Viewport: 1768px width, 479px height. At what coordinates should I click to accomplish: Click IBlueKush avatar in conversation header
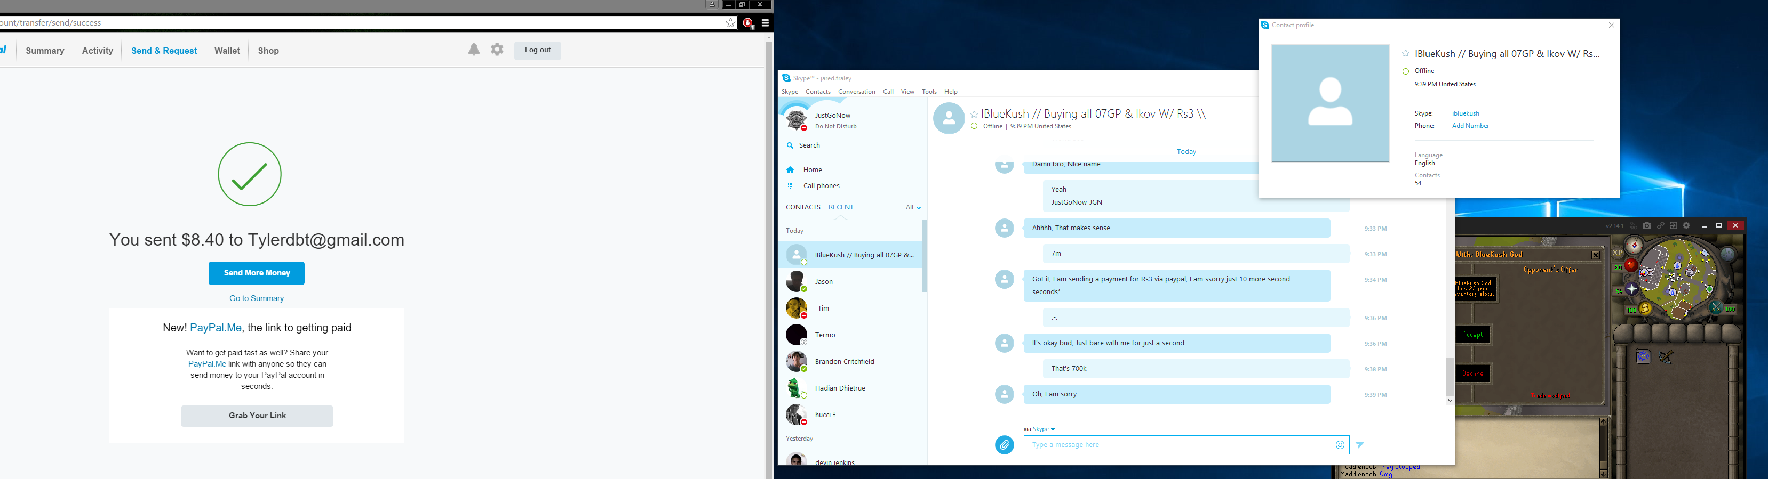click(949, 118)
